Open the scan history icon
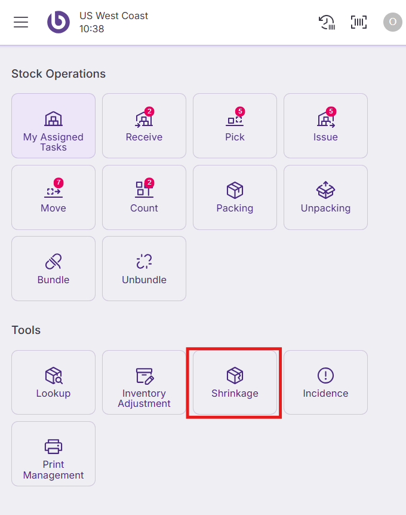This screenshot has width=406, height=515. (327, 23)
